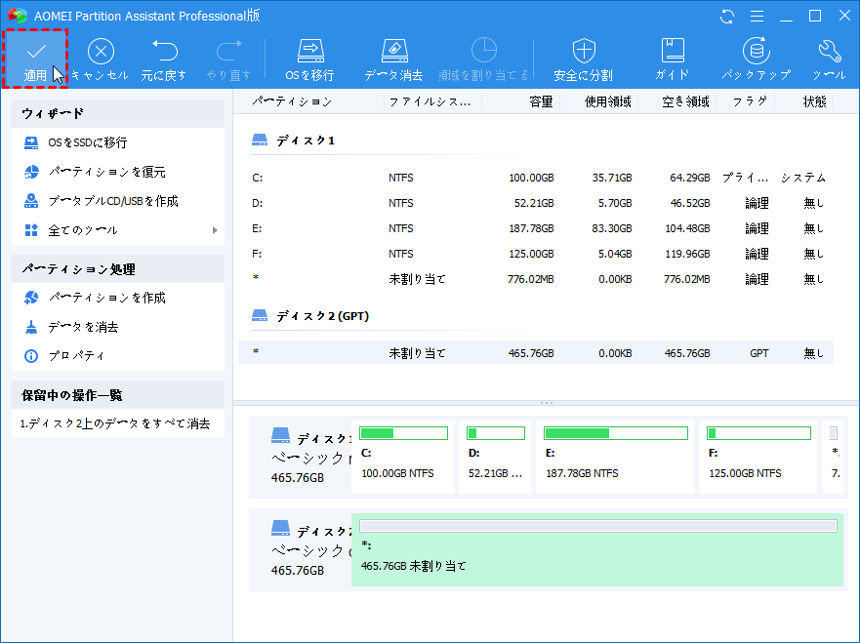This screenshot has height=643, width=860.
Task: Open プロパティ for the selected disk
Action: coord(118,356)
